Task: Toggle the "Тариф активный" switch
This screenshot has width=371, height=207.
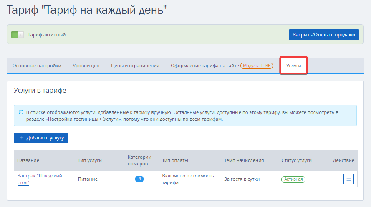Action: click(x=17, y=35)
